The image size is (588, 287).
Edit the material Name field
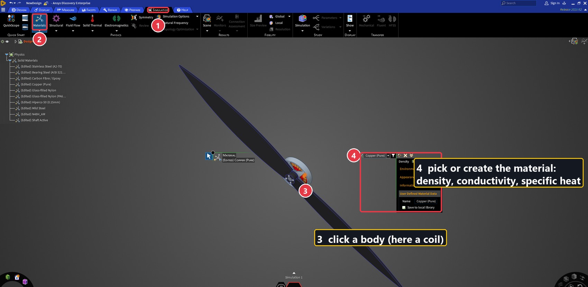pos(426,201)
